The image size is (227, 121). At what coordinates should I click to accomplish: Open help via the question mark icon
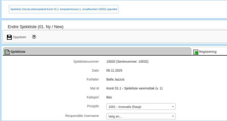point(34,37)
